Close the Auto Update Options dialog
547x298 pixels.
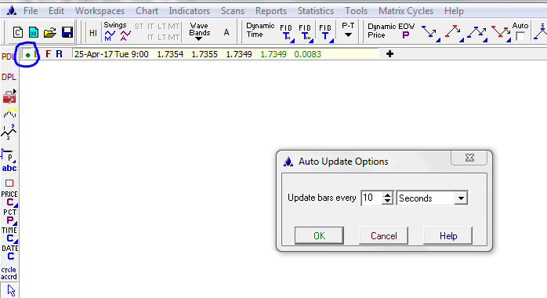[x=469, y=158]
